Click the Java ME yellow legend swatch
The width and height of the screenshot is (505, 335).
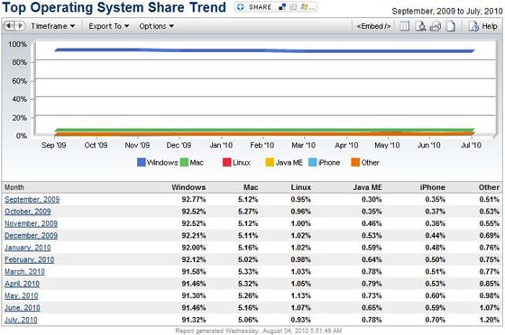tap(270, 162)
